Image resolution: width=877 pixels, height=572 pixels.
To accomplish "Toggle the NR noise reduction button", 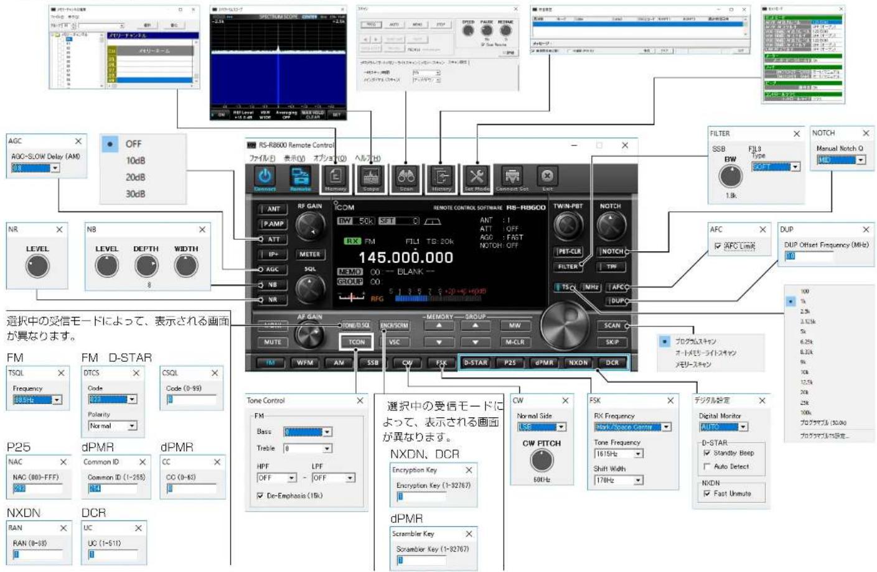I will point(272,300).
